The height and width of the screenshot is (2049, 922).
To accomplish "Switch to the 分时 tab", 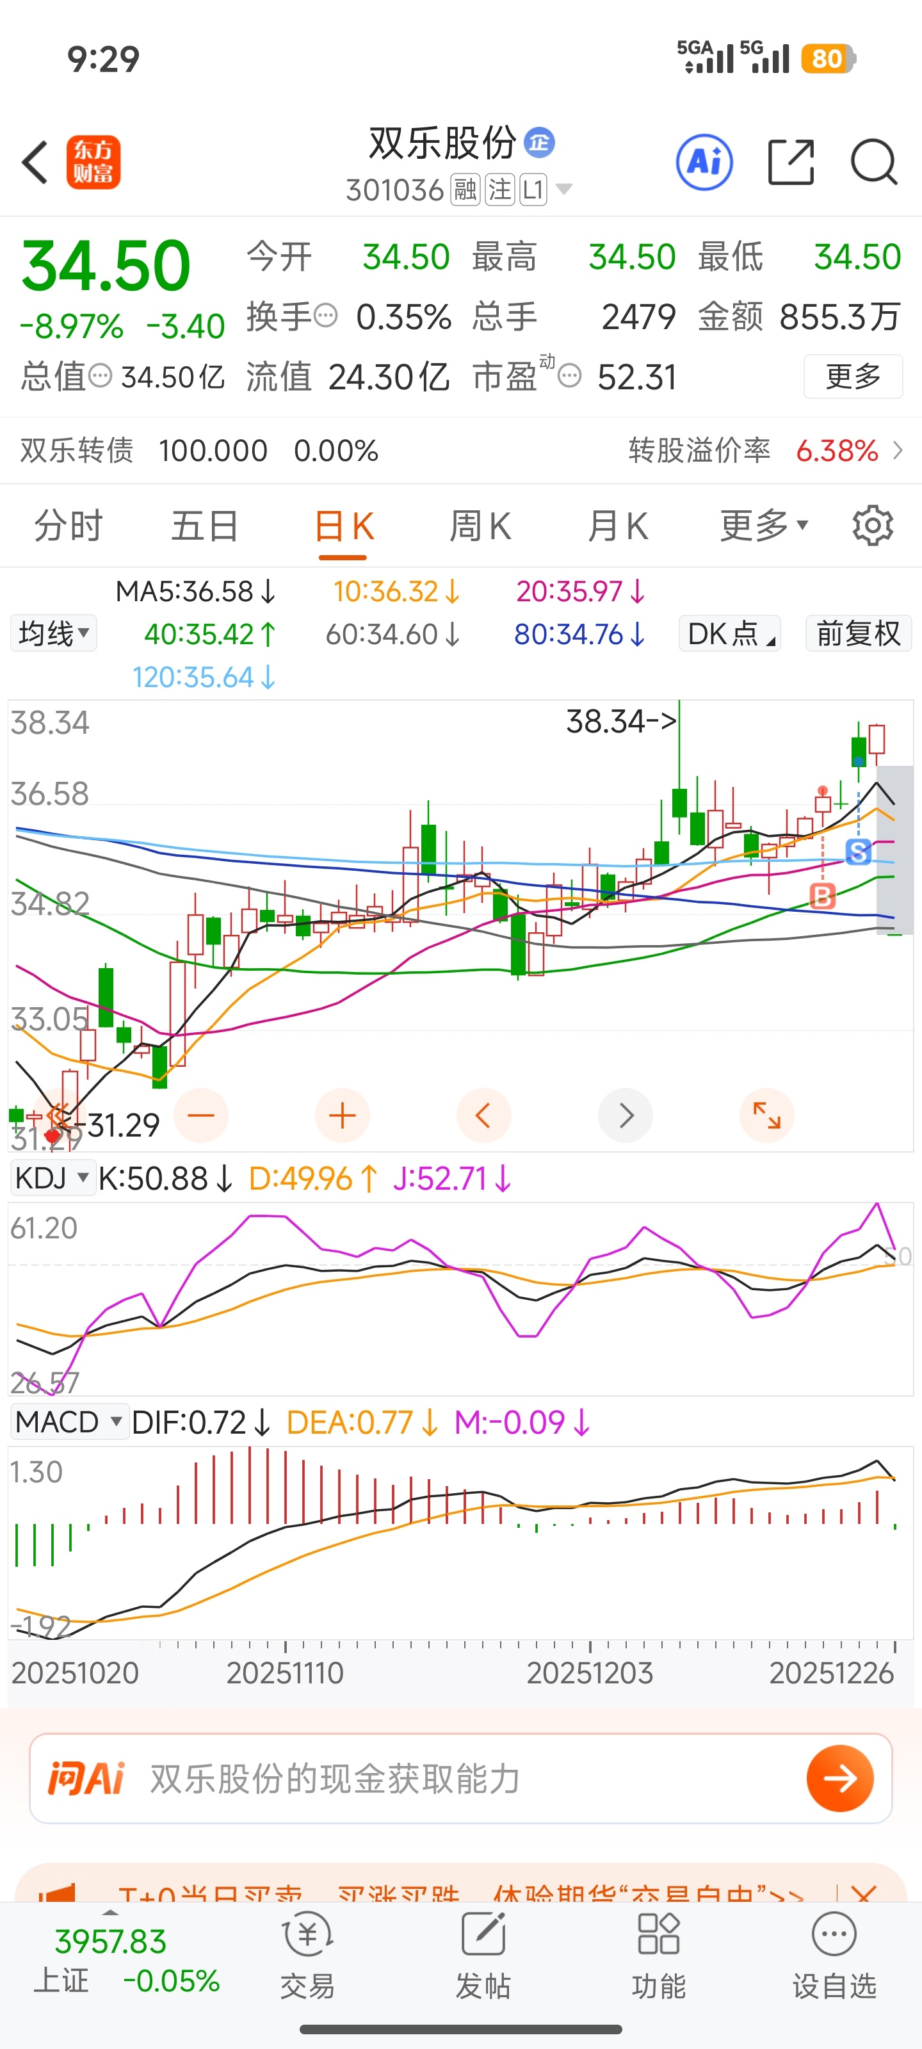I will (69, 526).
